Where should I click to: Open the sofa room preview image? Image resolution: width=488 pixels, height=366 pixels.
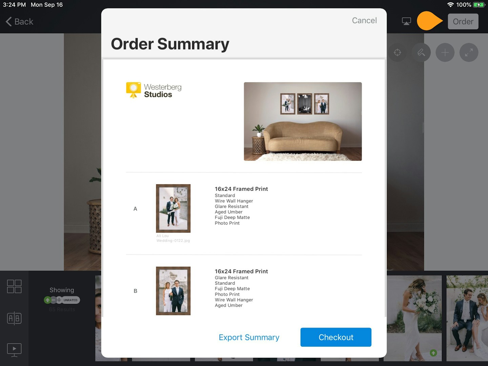coord(303,121)
